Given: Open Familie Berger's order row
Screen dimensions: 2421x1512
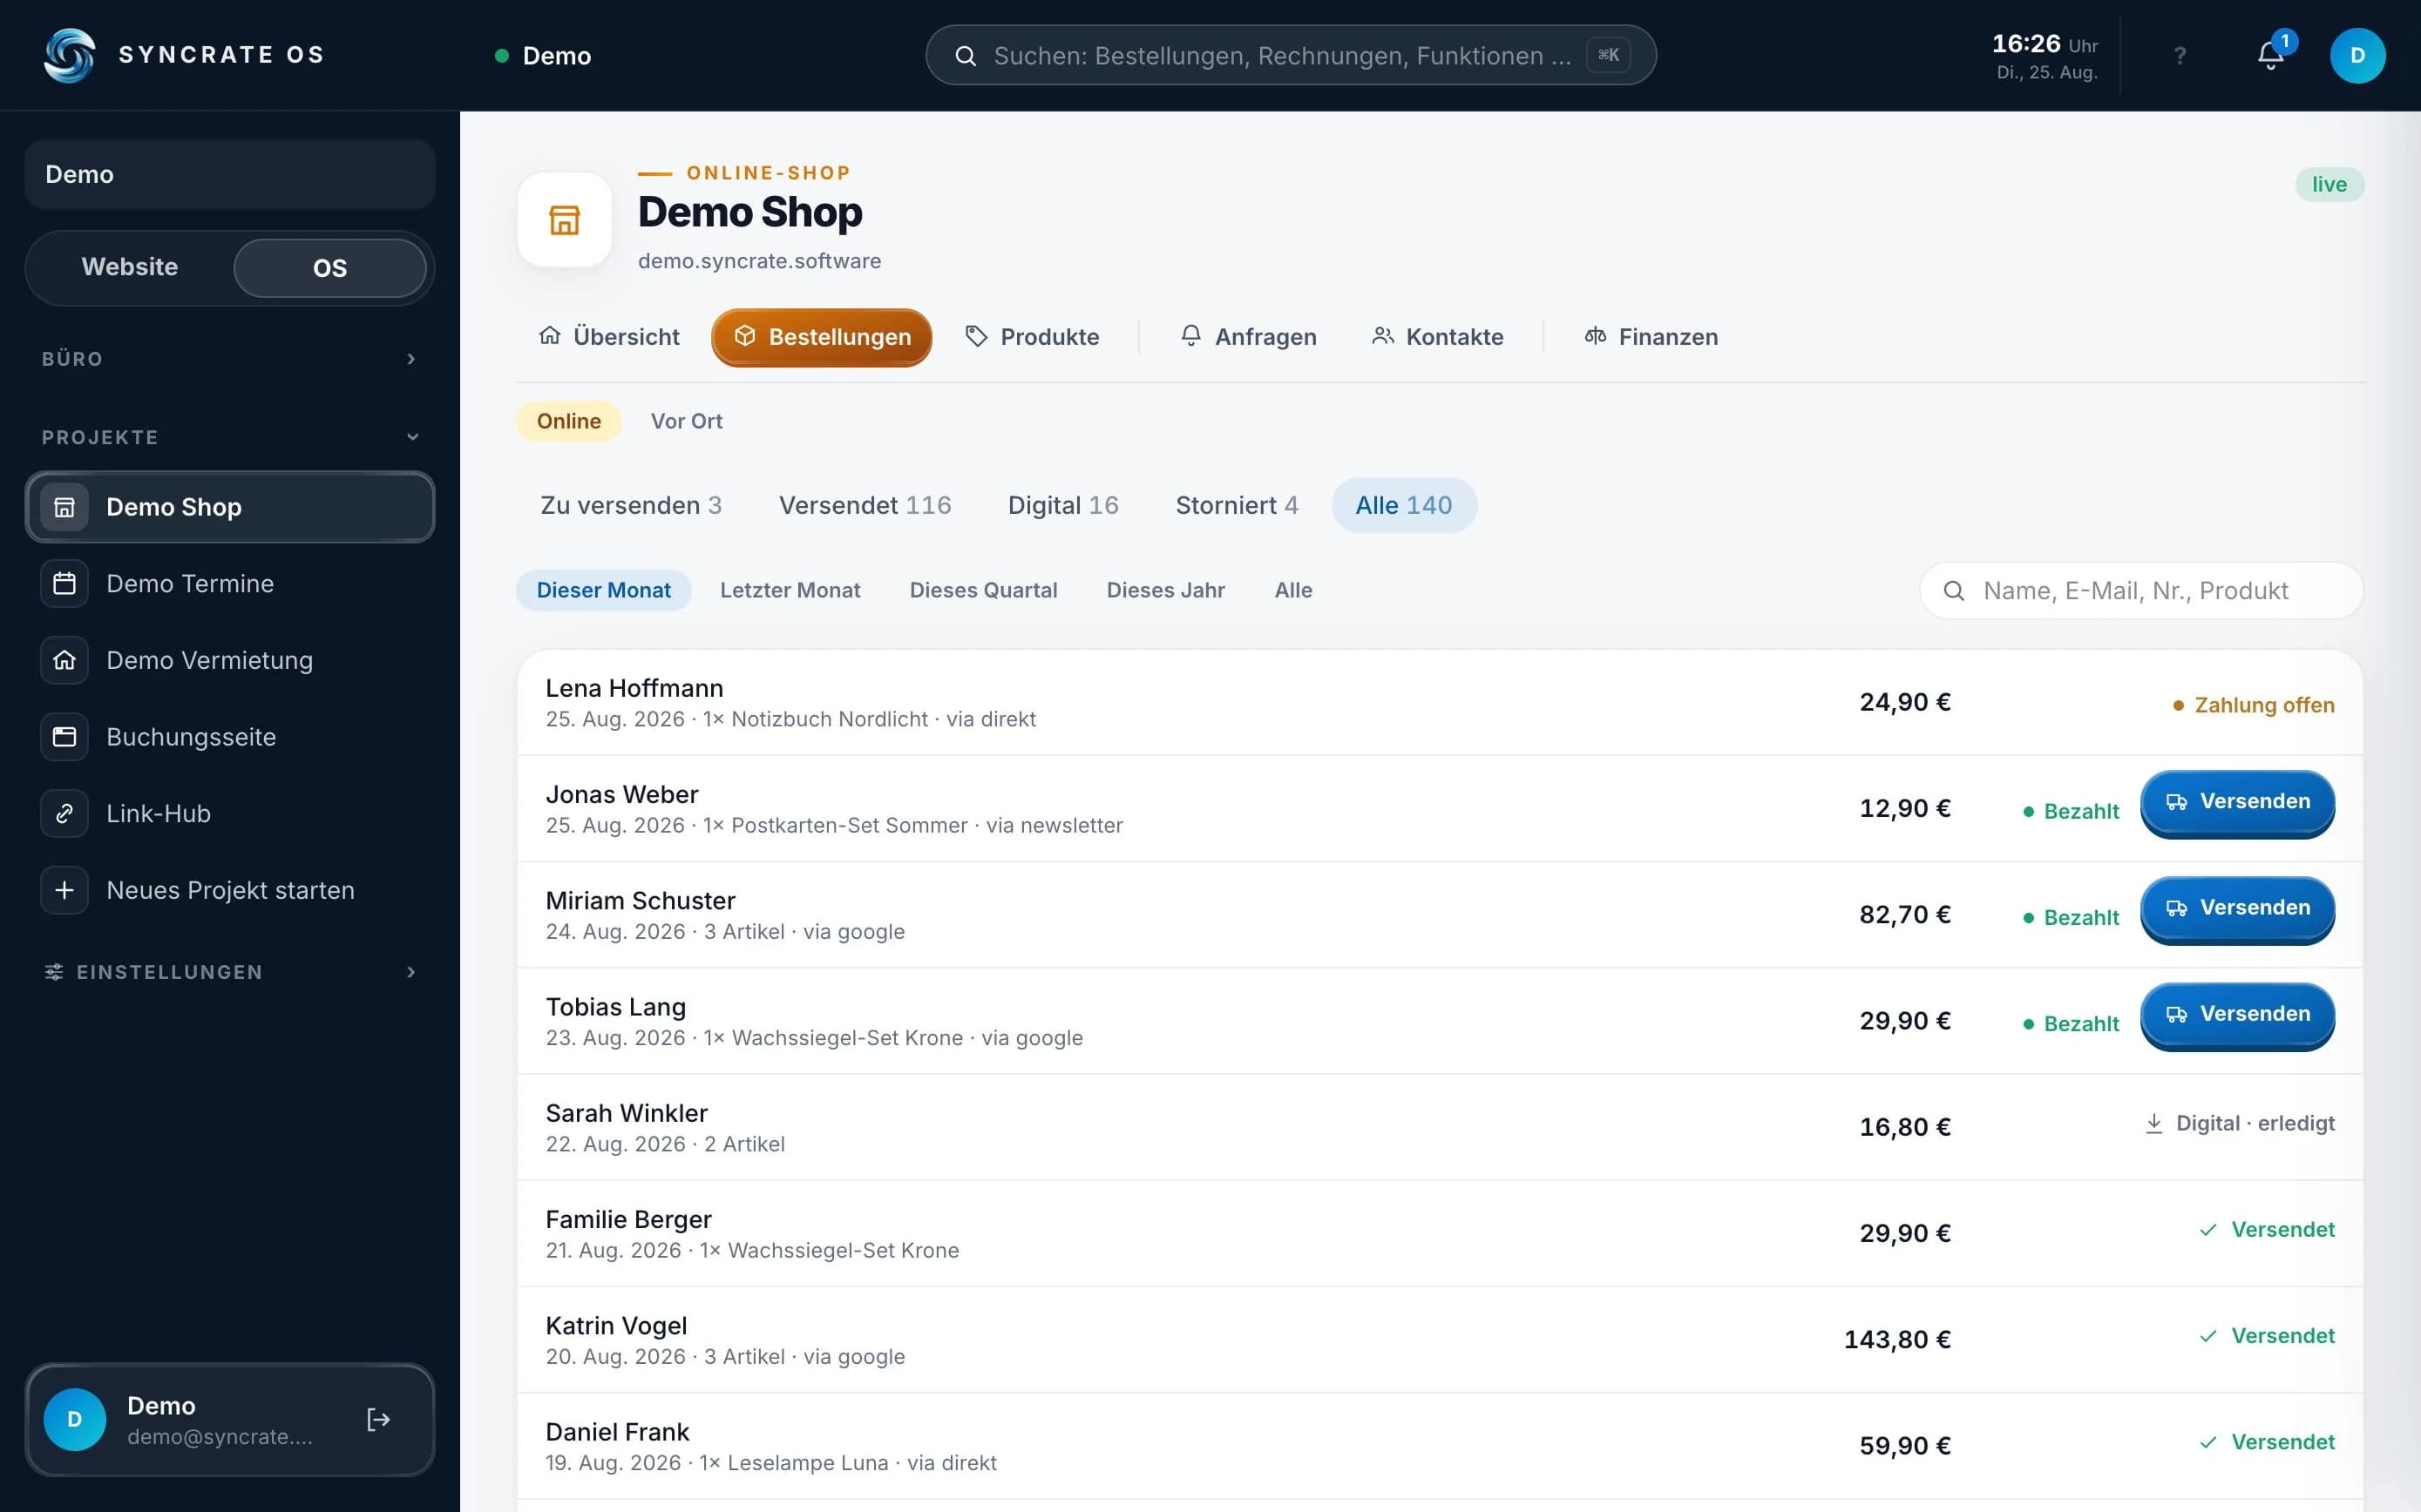Looking at the screenshot, I should (x=1440, y=1233).
